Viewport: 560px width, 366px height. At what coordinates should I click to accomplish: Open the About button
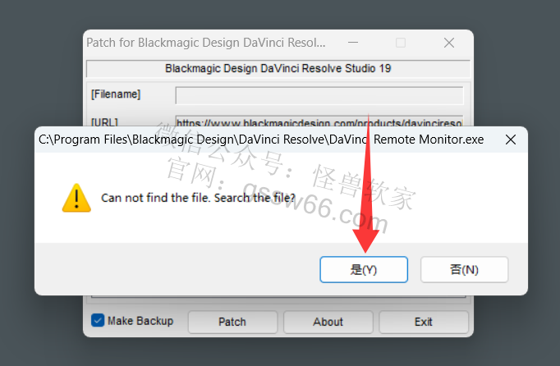(328, 322)
